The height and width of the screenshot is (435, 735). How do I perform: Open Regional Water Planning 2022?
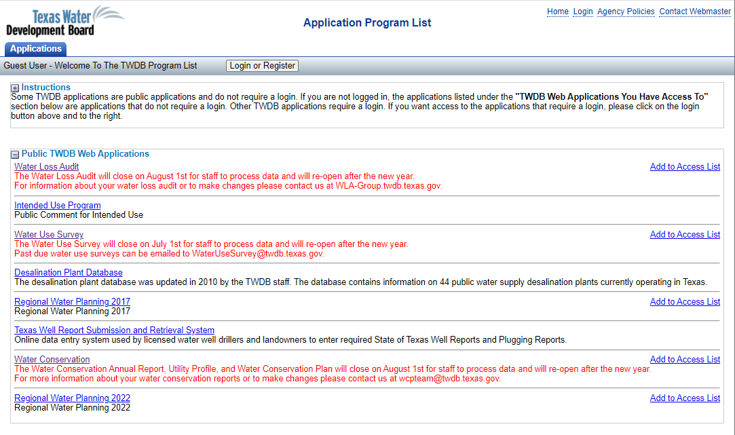(72, 398)
